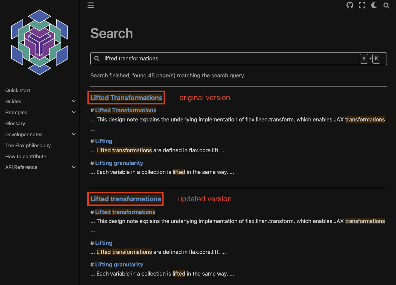Click the magnifier icon inside the search bar

coord(97,59)
